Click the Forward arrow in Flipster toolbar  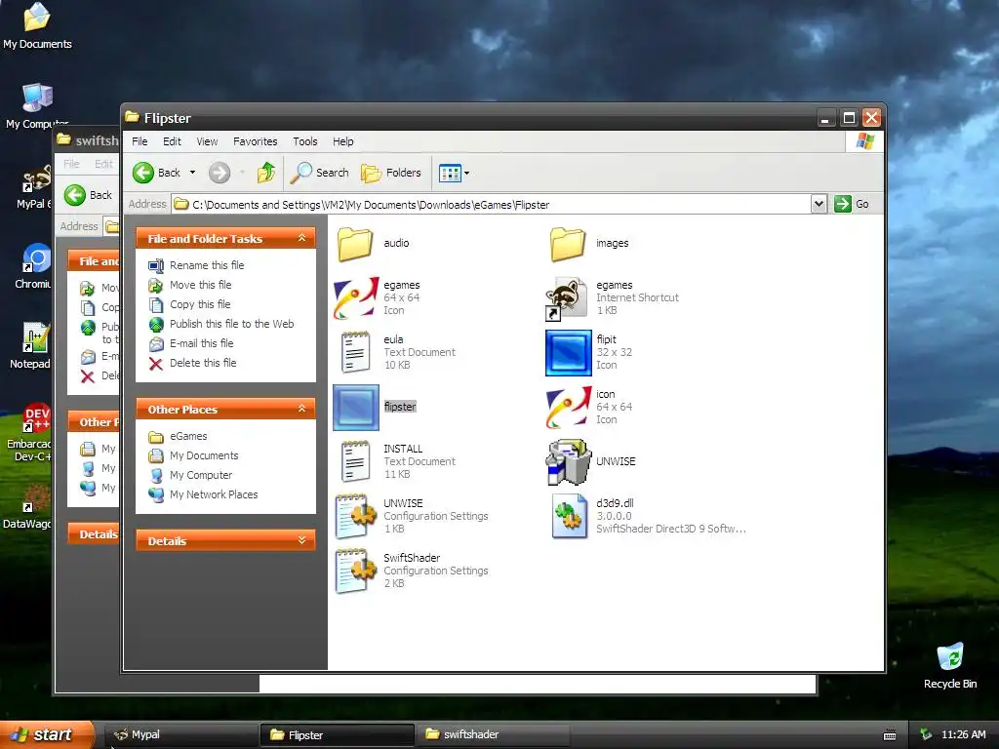pos(220,173)
